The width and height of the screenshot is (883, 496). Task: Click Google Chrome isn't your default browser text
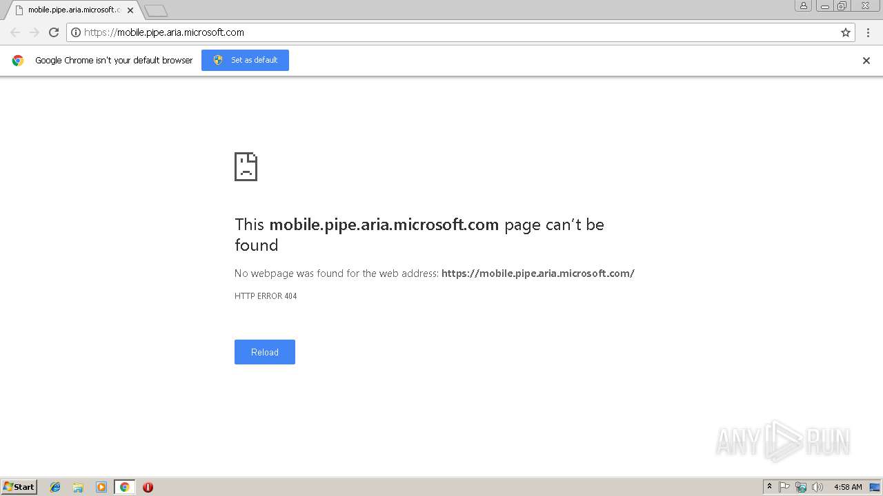[114, 61]
